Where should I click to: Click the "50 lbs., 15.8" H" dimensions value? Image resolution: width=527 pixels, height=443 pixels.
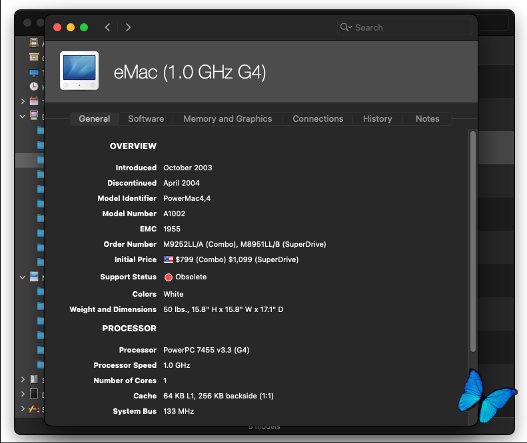[x=191, y=309]
